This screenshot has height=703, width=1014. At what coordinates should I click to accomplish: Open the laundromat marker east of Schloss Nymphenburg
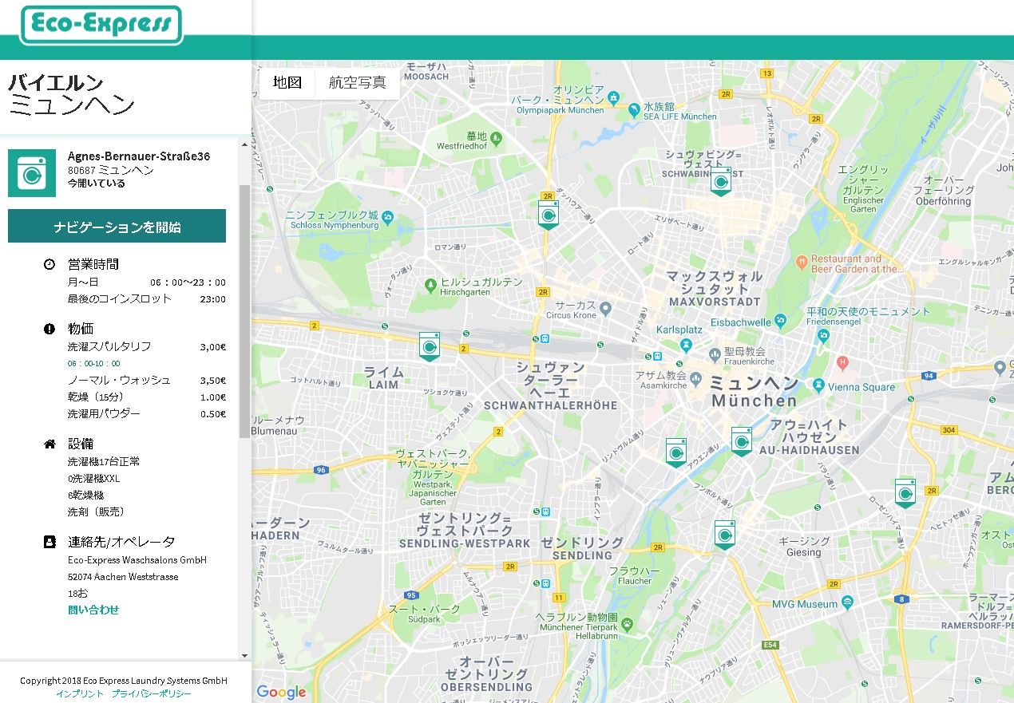click(x=548, y=214)
